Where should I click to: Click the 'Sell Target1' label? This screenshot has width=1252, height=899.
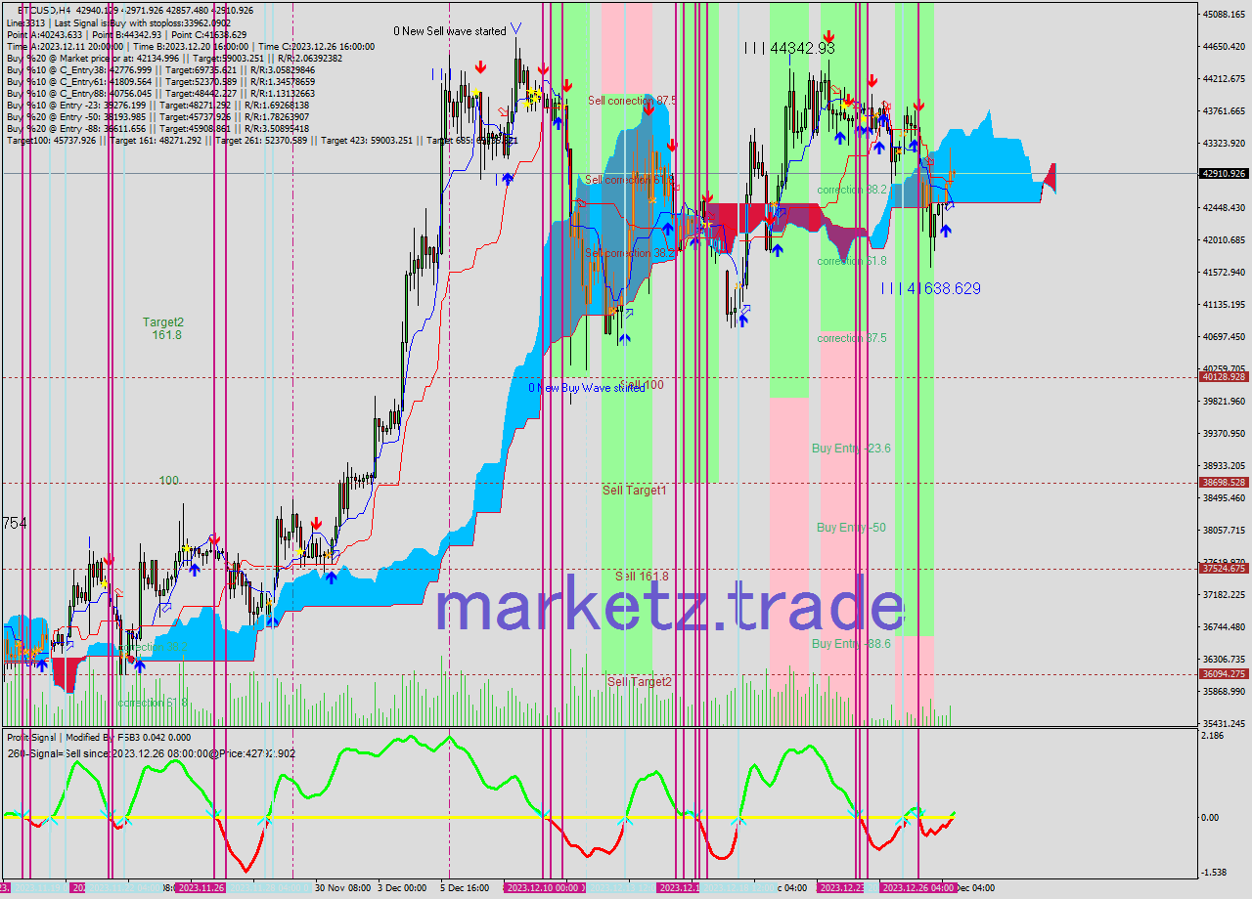tap(634, 491)
